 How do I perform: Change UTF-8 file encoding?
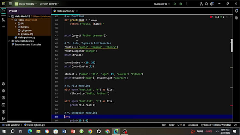[181, 125]
